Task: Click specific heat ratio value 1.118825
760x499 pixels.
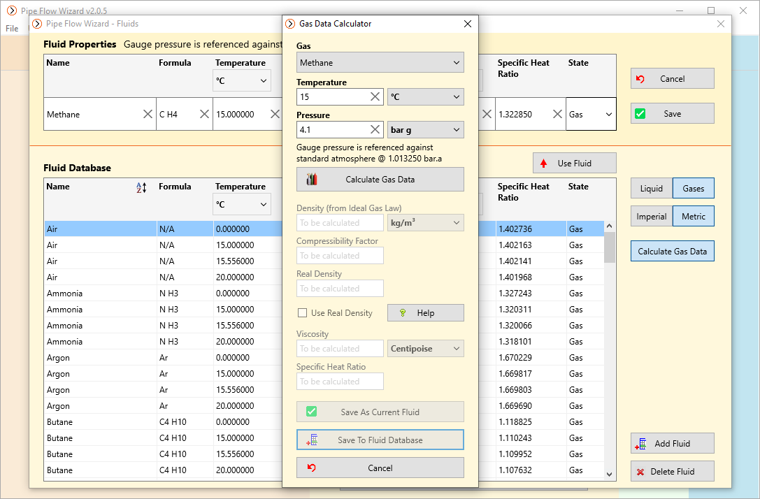Action: coord(515,422)
